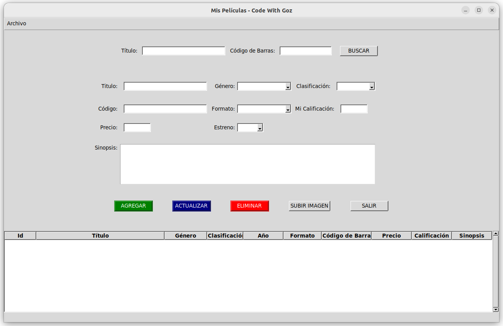Focus the search Título input field

pyautogui.click(x=183, y=51)
